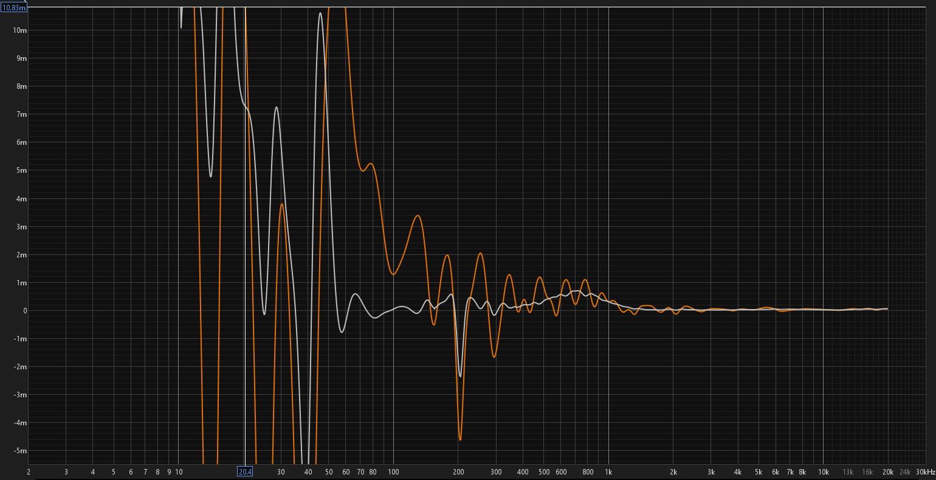936x480 pixels.
Task: Click the 20k frequency axis label
Action: click(x=888, y=472)
